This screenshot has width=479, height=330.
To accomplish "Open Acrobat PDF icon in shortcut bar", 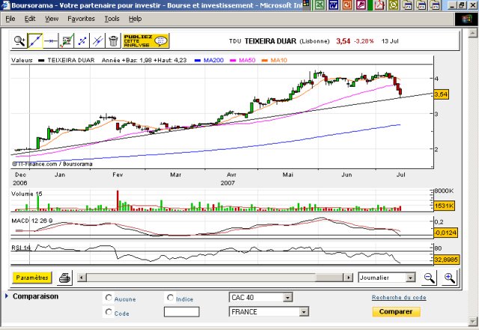I will pos(379,5).
